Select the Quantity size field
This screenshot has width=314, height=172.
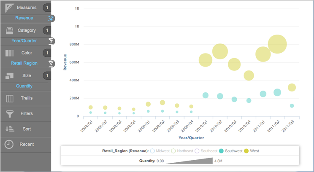[24, 86]
